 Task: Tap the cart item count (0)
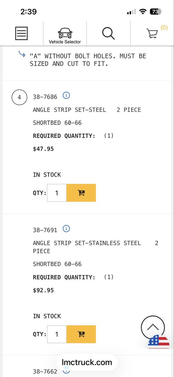[x=164, y=28]
